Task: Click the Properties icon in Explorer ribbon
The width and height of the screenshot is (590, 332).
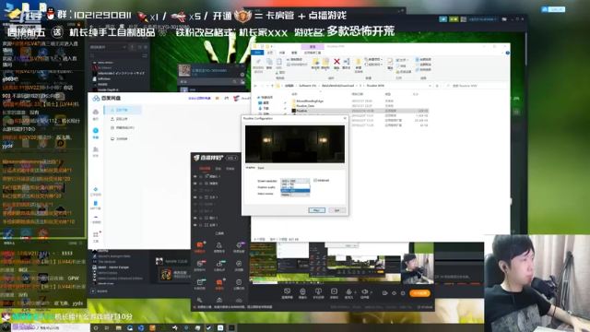Action: click(390, 62)
